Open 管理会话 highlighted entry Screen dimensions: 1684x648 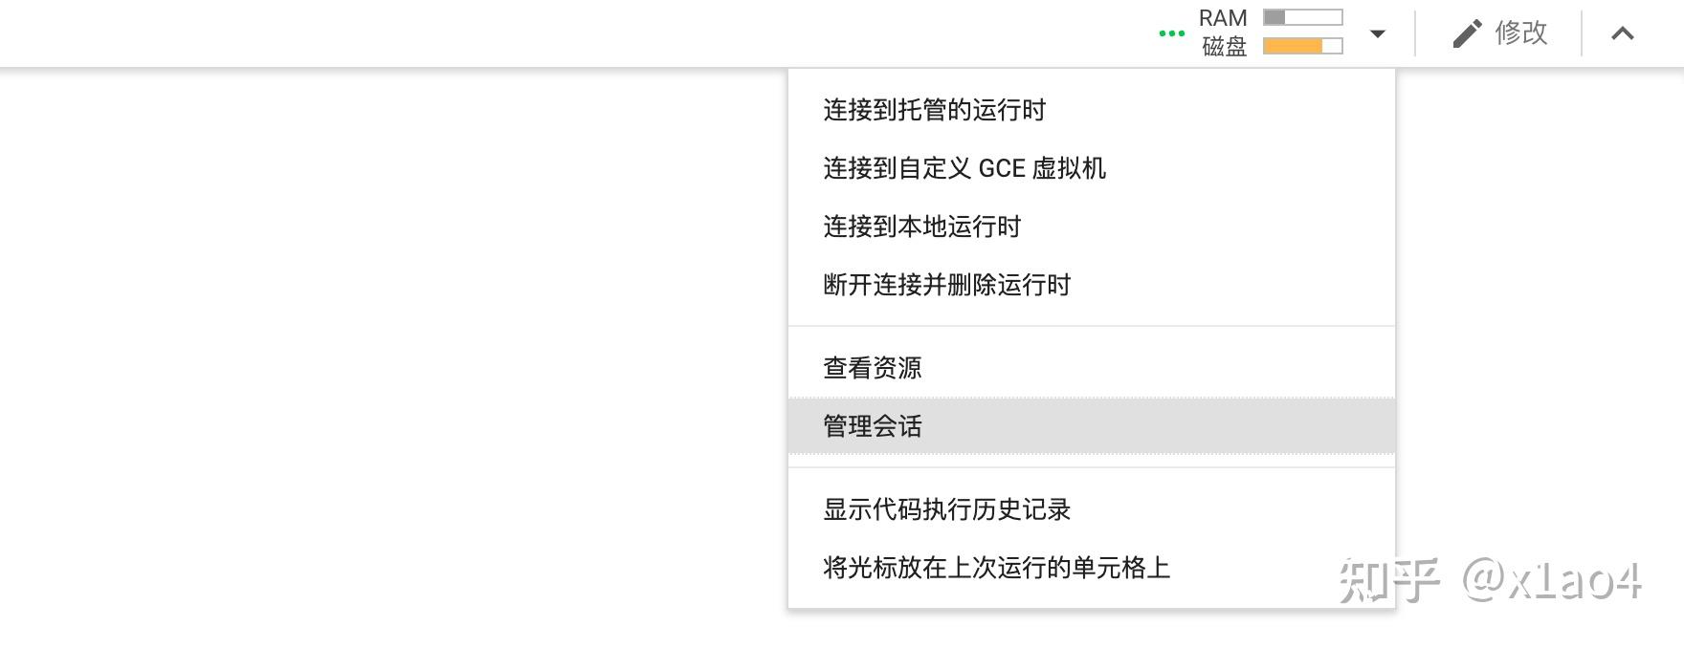(x=1092, y=426)
